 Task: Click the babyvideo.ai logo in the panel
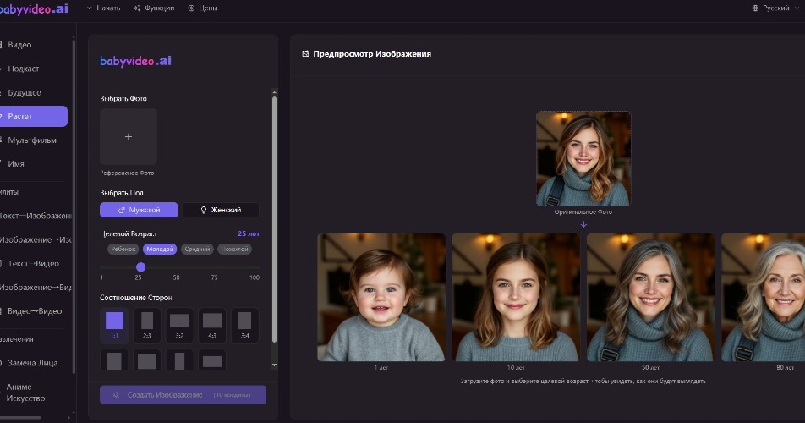point(135,61)
